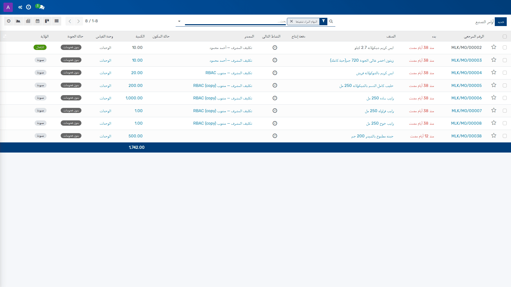
Task: Mark MLK/MO/00006 as favorite star
Action: click(494, 98)
